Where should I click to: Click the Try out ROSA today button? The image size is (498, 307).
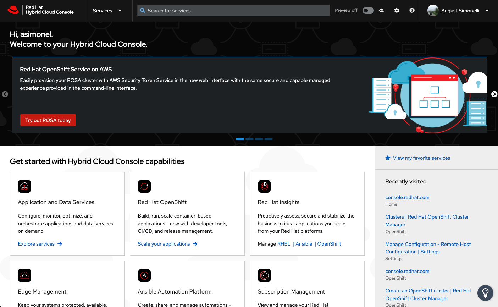coord(48,120)
